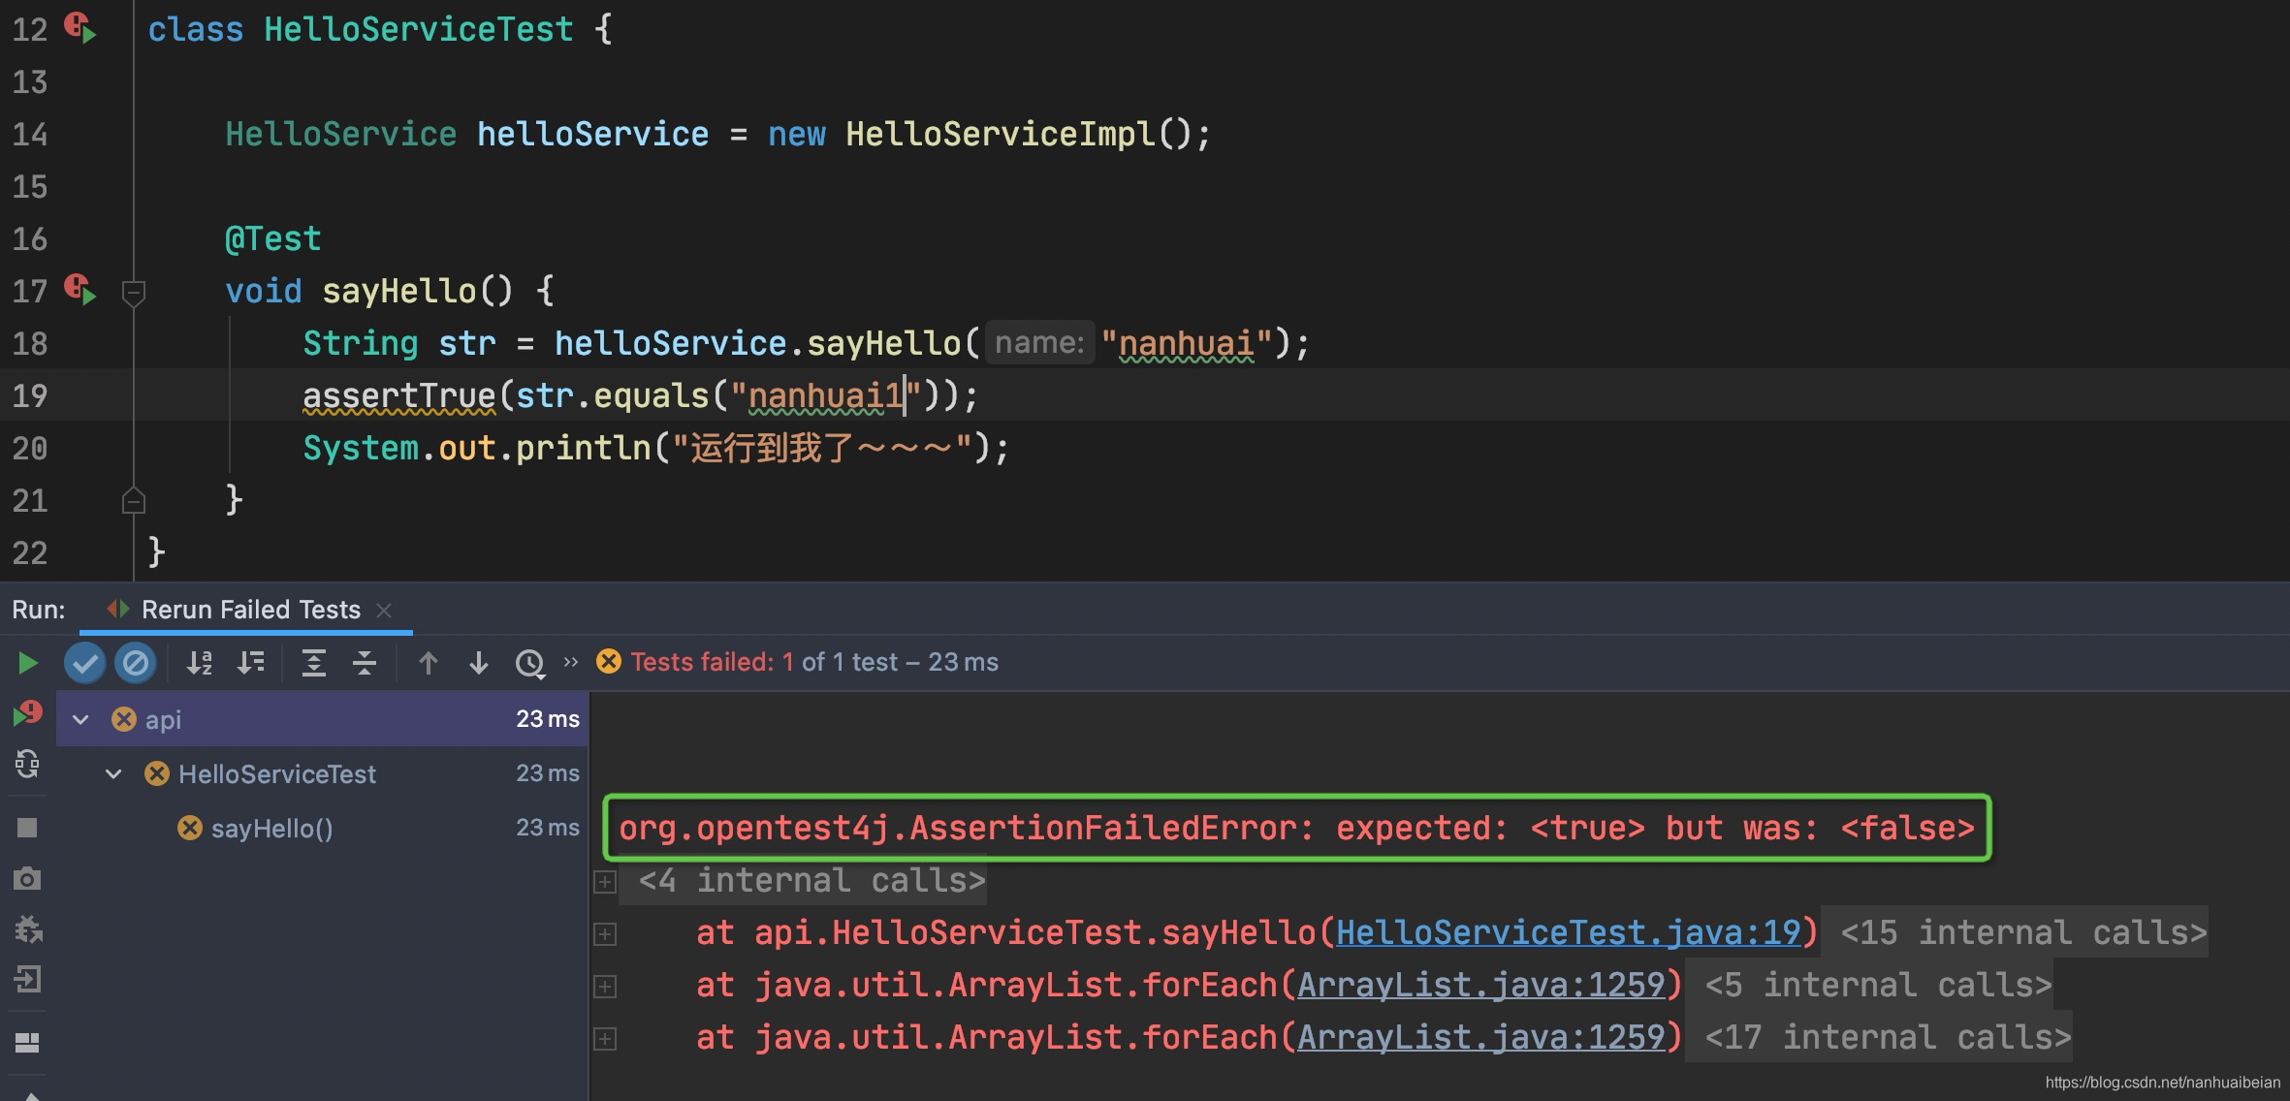2290x1101 pixels.
Task: Click Expand All tests icon
Action: pyautogui.click(x=313, y=663)
